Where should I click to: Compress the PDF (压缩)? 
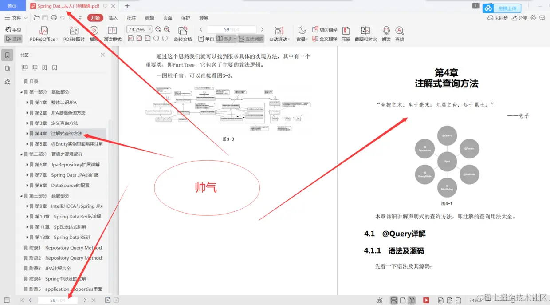point(346,34)
